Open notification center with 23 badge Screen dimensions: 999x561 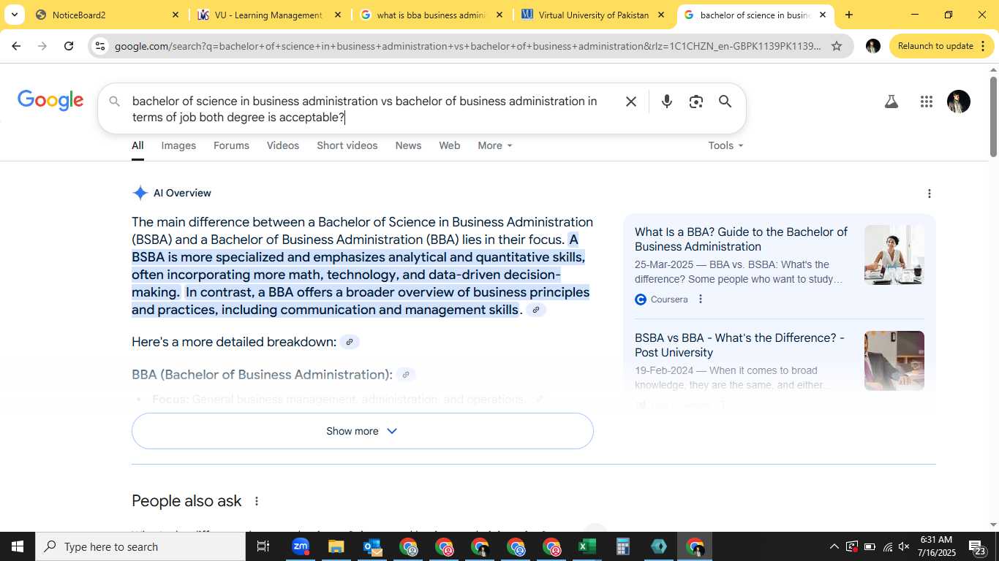point(977,547)
